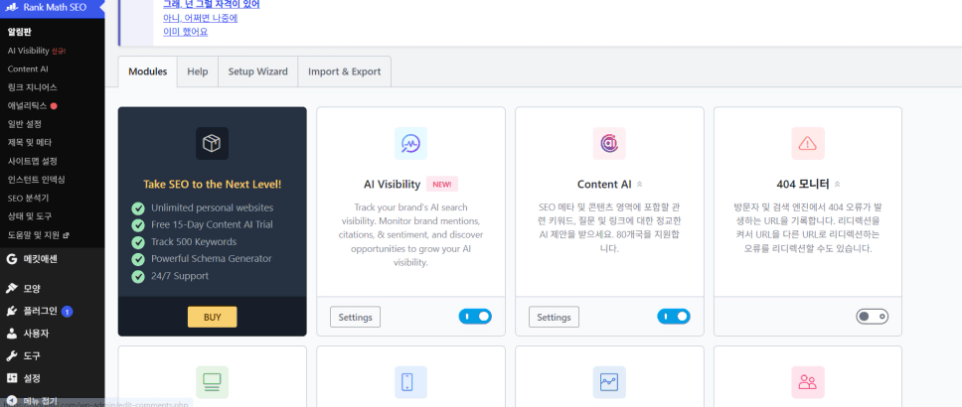Disable the AI Visibility module toggle

tap(475, 317)
